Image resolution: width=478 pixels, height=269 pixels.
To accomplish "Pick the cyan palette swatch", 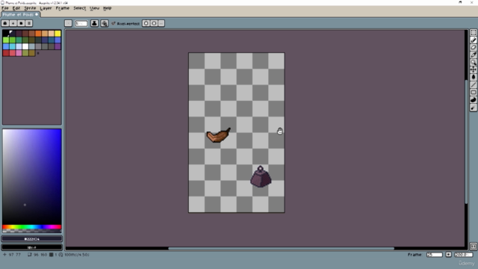I will pyautogui.click(x=13, y=46).
